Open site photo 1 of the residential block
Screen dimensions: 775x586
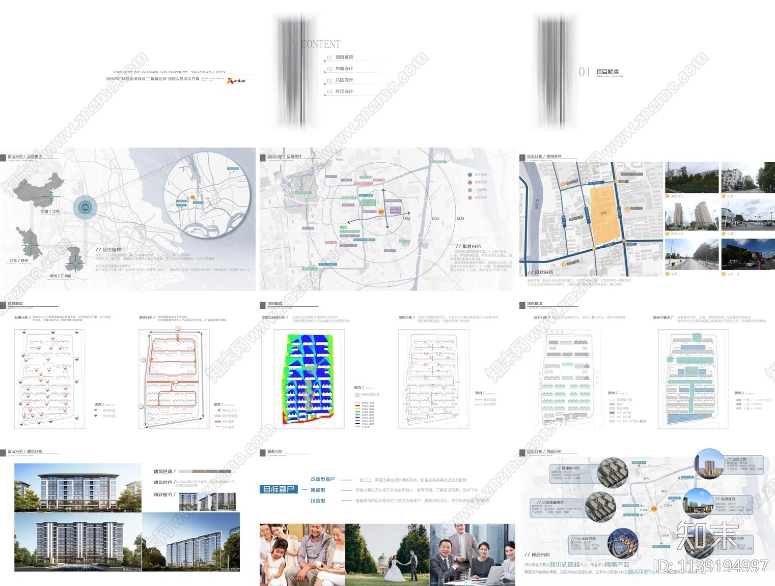(691, 178)
